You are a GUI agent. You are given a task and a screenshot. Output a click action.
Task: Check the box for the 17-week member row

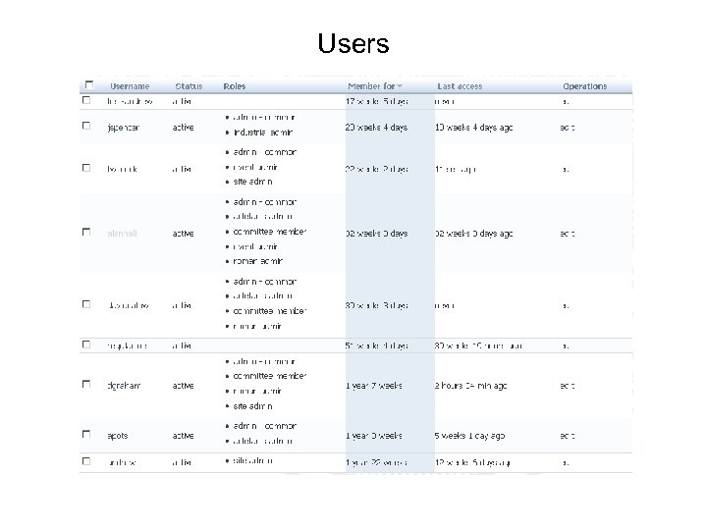87,100
